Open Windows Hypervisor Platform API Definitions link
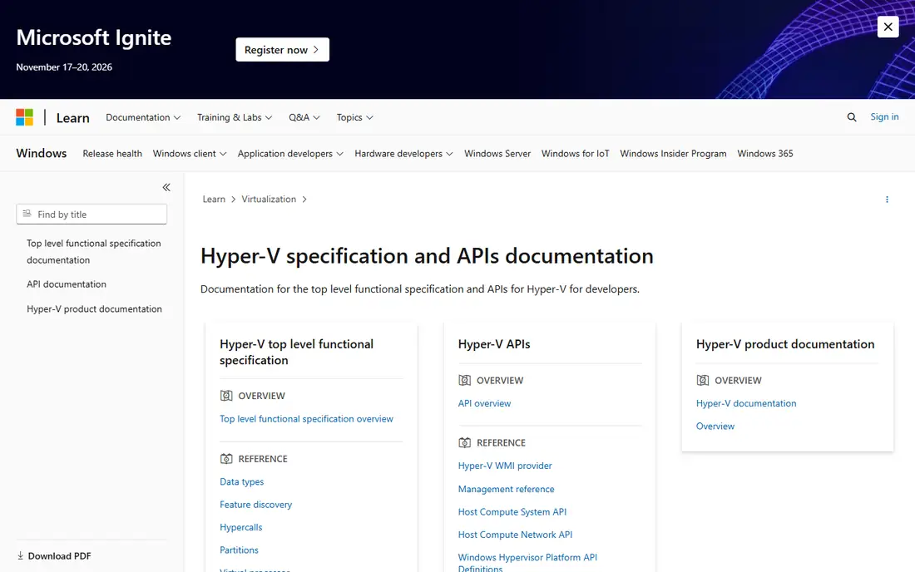Screen dimensions: 915x572 coord(527,563)
